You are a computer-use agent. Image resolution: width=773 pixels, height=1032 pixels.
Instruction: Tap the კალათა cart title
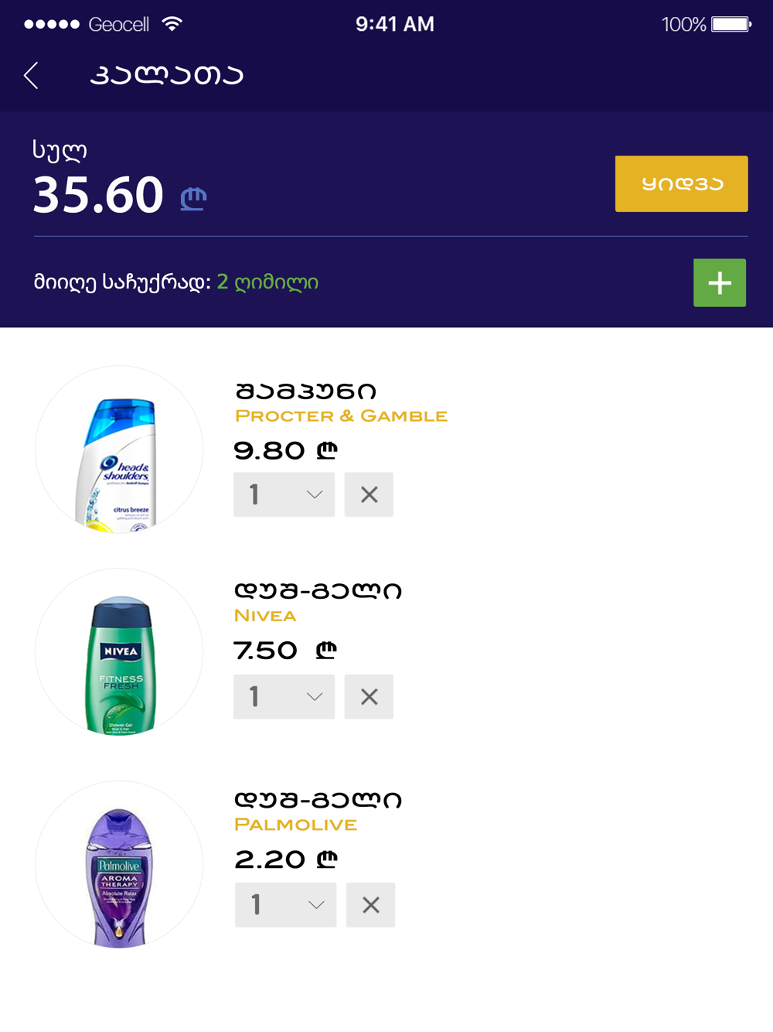(166, 75)
